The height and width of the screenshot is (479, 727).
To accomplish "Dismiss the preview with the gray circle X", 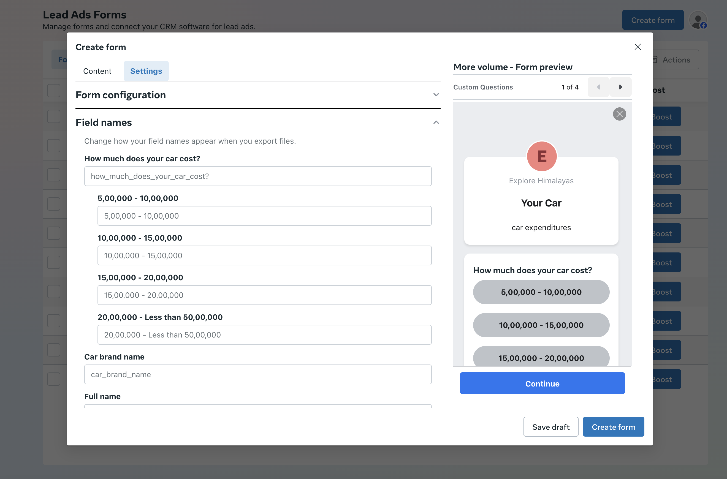I will click(x=619, y=114).
